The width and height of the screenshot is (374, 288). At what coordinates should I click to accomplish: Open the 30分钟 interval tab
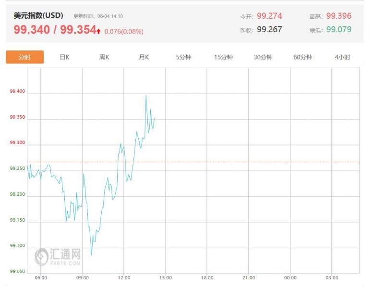tap(263, 57)
